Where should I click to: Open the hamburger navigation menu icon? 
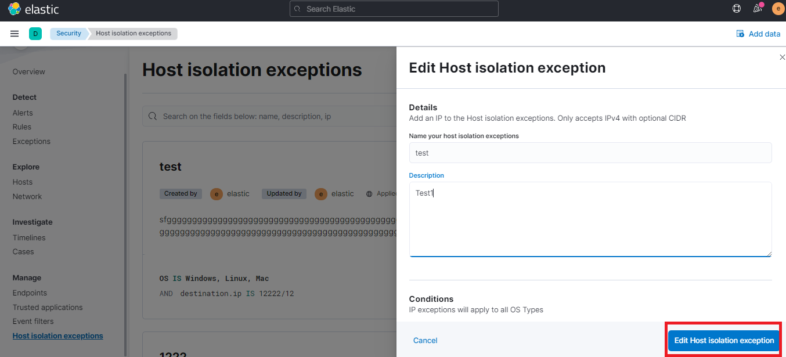point(14,33)
